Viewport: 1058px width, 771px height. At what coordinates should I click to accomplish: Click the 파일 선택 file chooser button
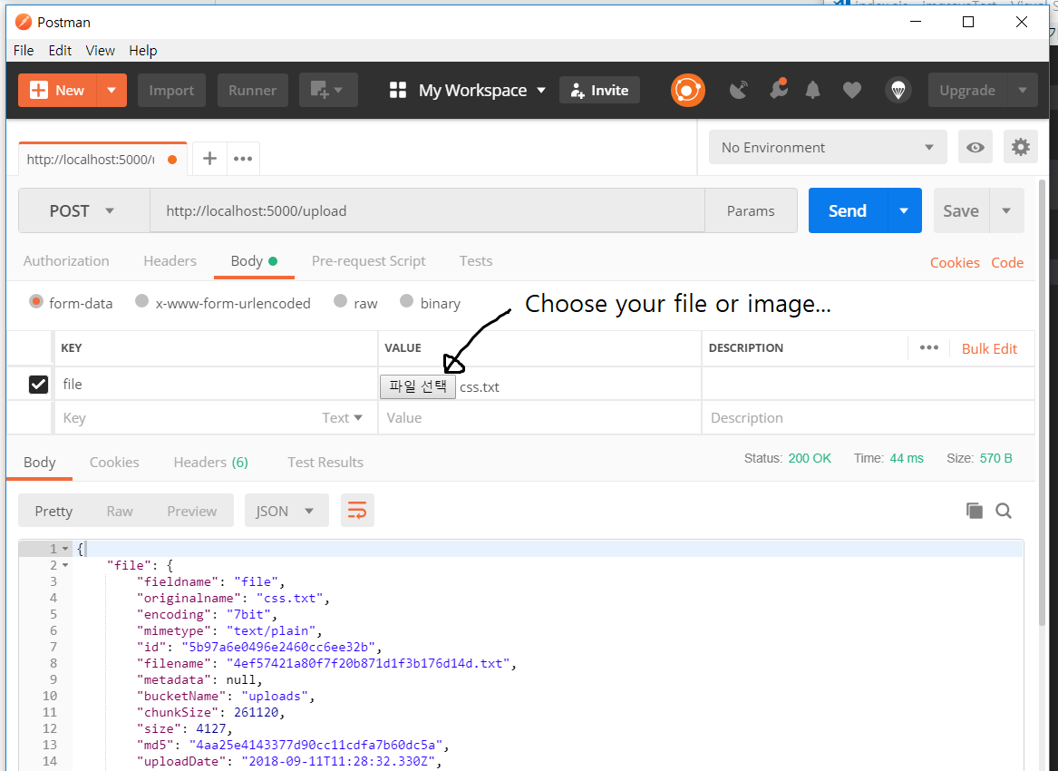418,386
